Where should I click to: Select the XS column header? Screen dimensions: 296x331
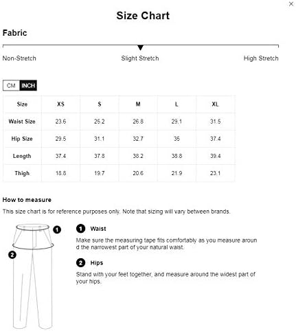tap(60, 104)
